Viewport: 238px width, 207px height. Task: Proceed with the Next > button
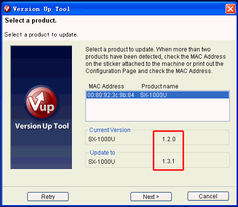click(151, 196)
